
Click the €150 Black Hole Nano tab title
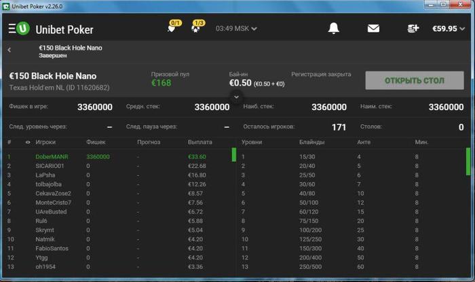point(71,48)
